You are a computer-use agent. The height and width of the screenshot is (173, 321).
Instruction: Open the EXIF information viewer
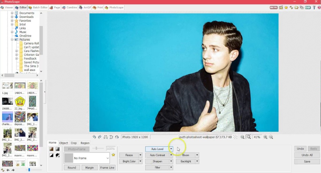(x=308, y=7)
